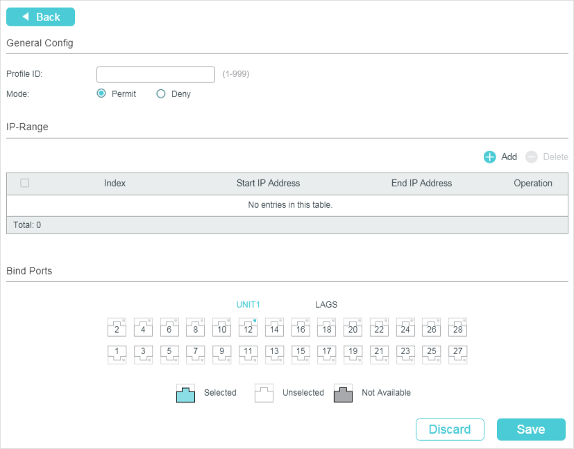Select port 12 in Bind Ports
This screenshot has width=574, height=449.
248,327
